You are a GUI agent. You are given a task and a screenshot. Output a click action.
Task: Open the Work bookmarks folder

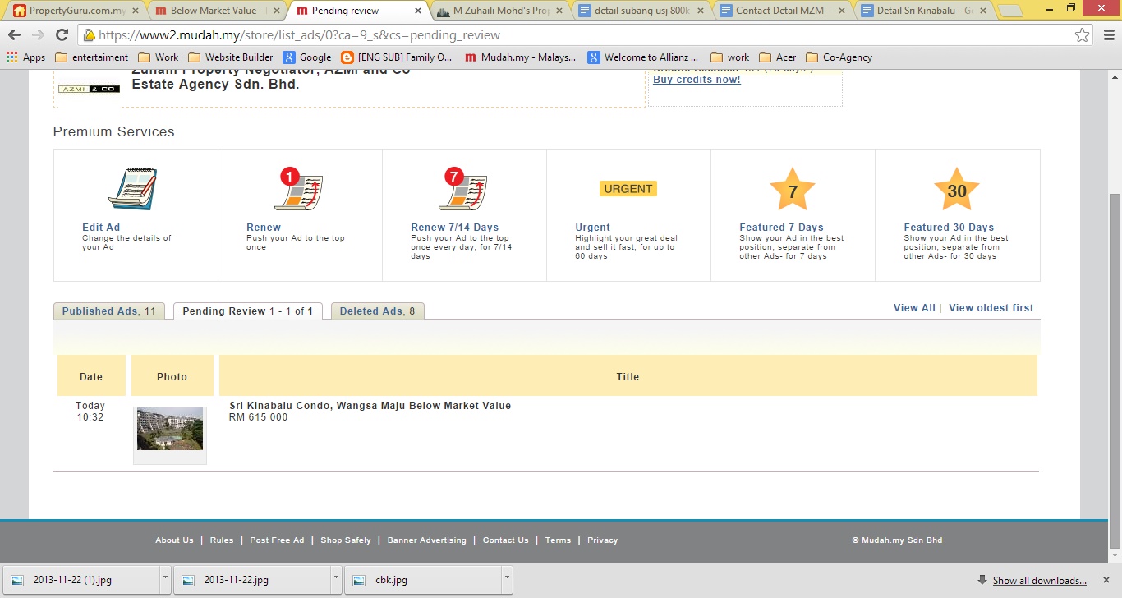coord(159,57)
